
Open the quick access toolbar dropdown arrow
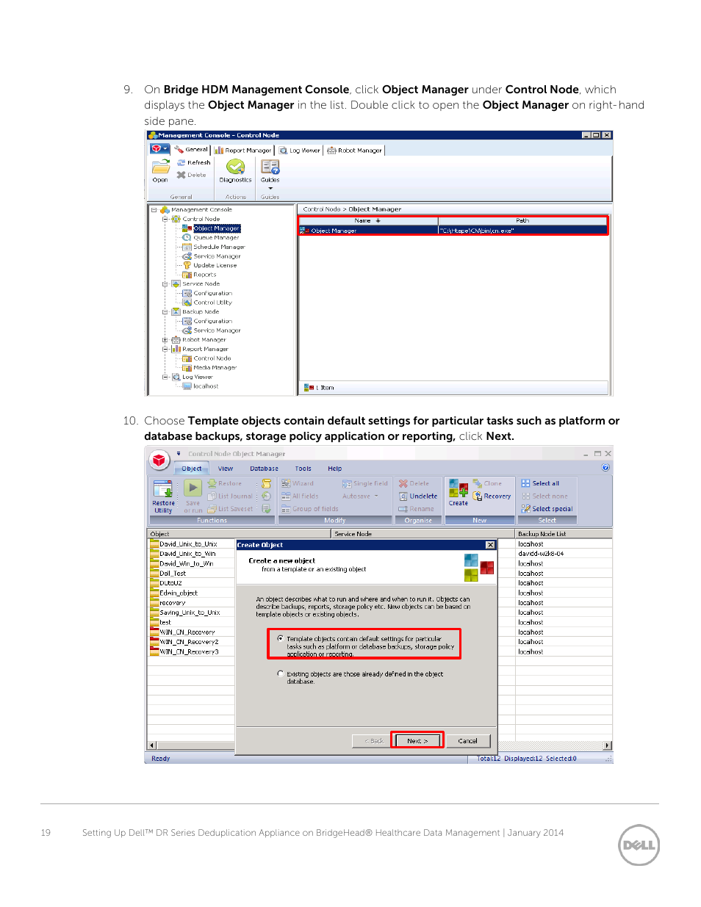(x=178, y=454)
